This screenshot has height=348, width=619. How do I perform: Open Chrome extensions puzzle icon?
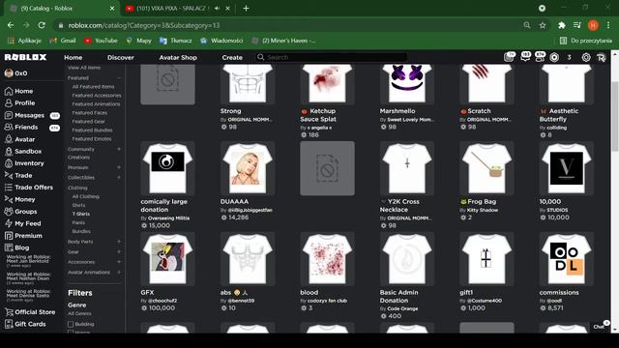(561, 25)
